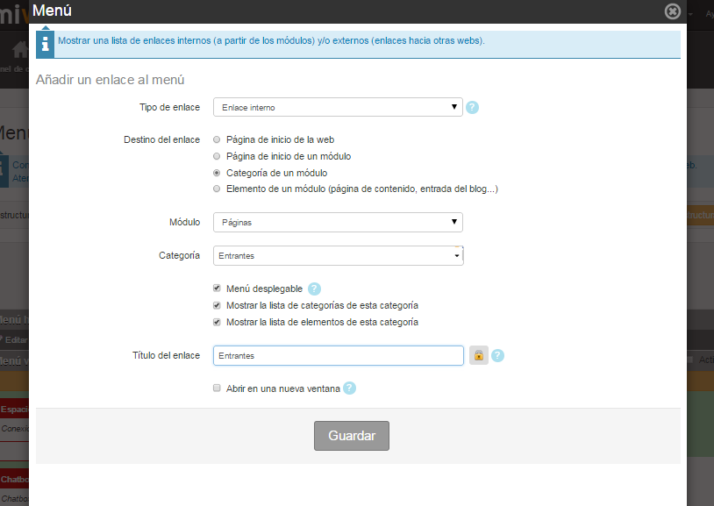Click the Guardar button

click(x=352, y=436)
